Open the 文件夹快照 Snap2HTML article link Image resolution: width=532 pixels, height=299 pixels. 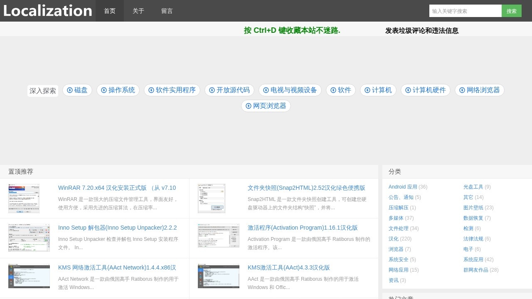coord(306,188)
